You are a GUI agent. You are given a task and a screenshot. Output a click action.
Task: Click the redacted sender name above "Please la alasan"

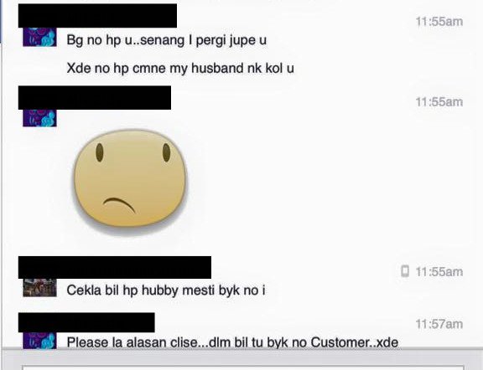(x=86, y=322)
